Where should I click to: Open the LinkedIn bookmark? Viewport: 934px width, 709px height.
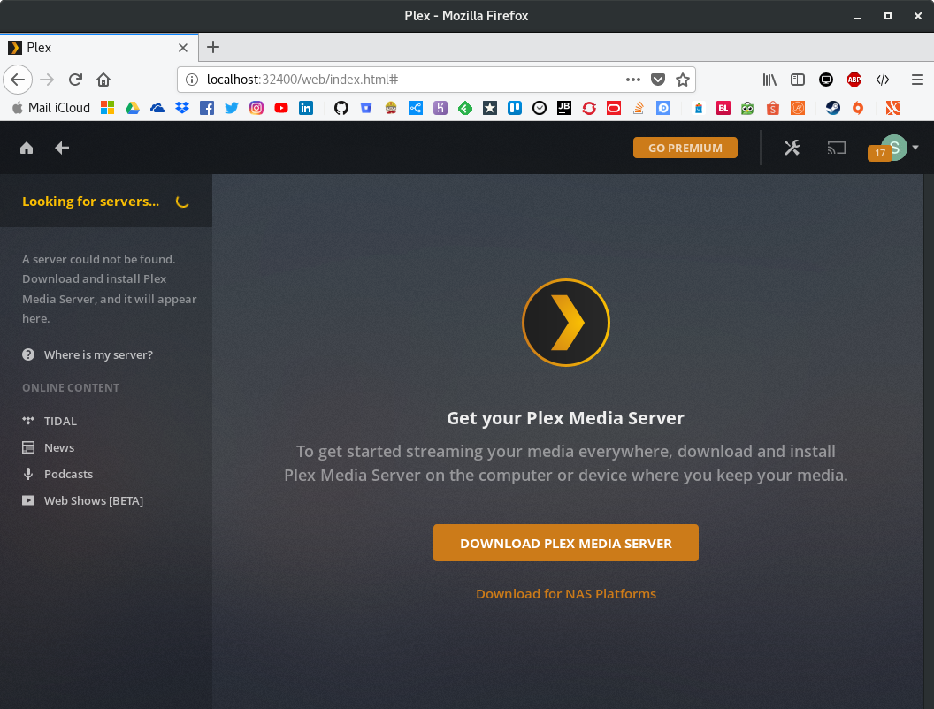point(306,108)
